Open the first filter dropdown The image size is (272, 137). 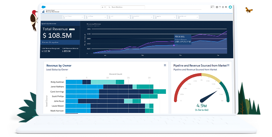coord(73,17)
